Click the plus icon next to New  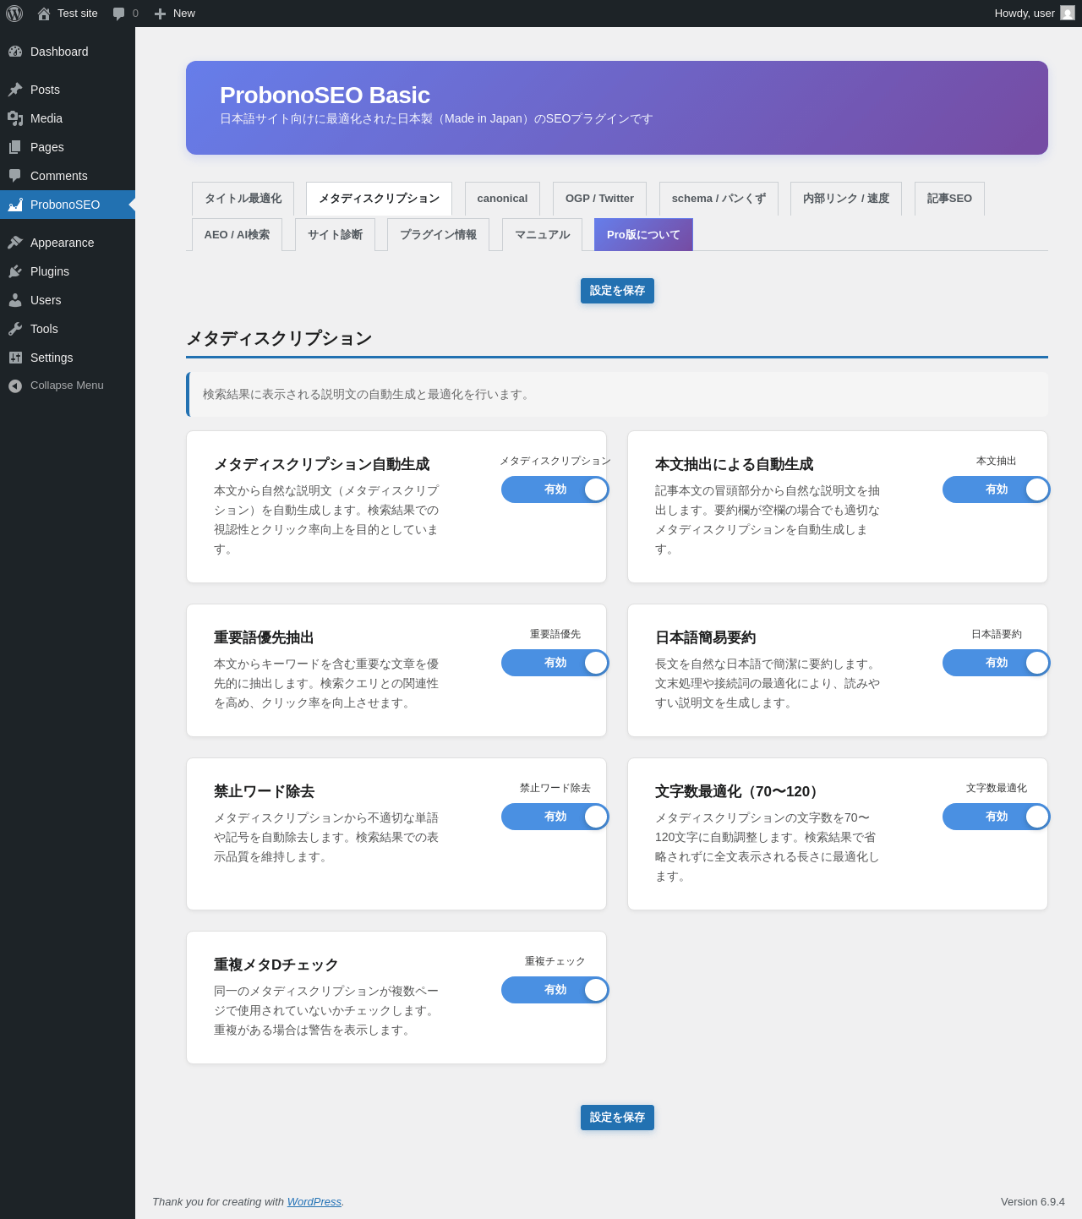coord(160,14)
